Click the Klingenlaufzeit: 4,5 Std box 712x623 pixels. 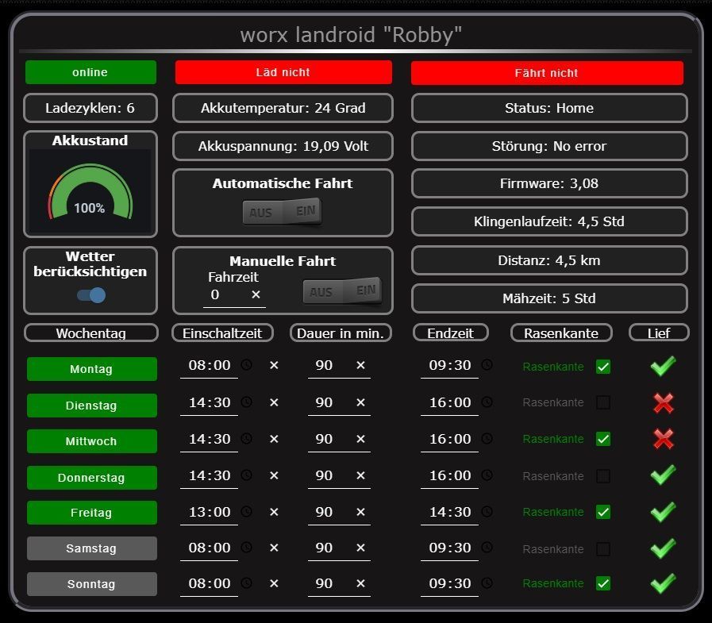(549, 221)
